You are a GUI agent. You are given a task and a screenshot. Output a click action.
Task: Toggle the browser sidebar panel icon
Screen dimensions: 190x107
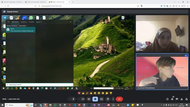click(x=173, y=6)
